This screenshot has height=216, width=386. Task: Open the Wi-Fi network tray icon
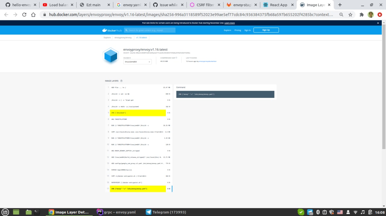pos(355,212)
